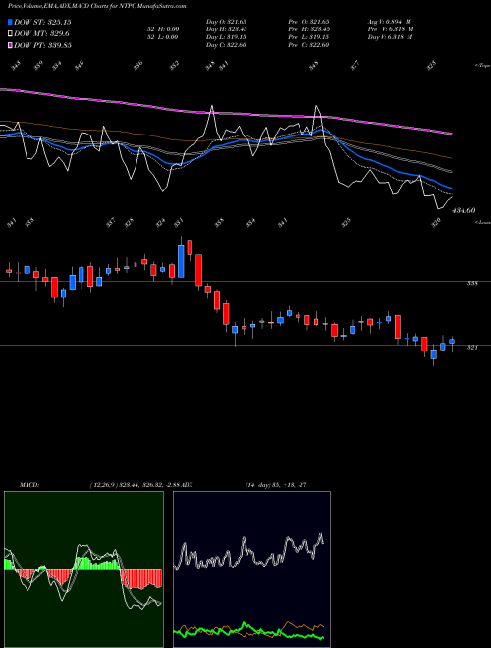Image resolution: width=491 pixels, height=648 pixels.
Task: Click the 52 L value text
Action: [162, 37]
